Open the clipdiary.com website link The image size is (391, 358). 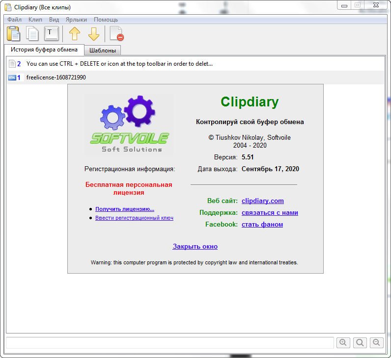[262, 201]
